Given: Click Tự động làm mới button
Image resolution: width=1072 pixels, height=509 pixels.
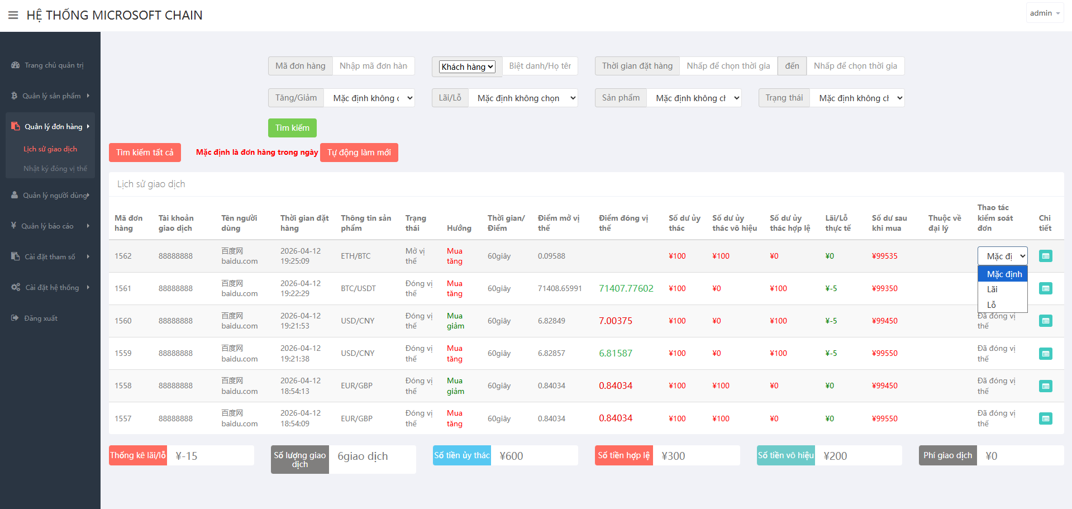Looking at the screenshot, I should click(359, 153).
